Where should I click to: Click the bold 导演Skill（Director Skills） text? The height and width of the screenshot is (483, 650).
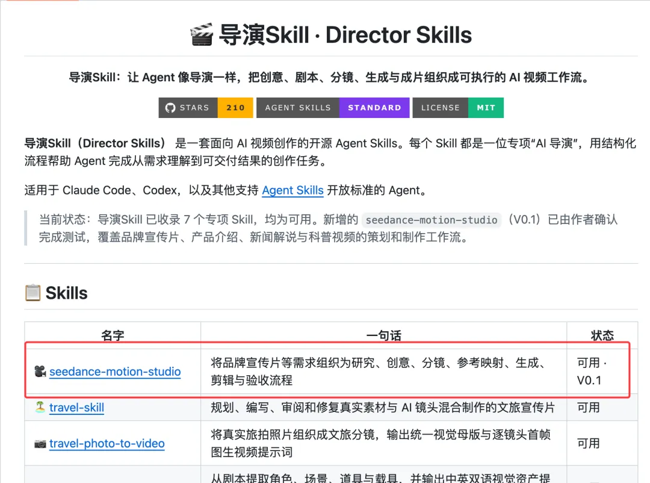tap(95, 143)
